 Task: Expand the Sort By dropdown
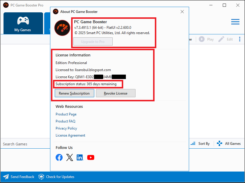[201, 144]
